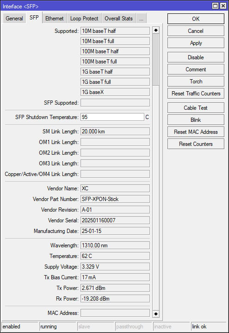Click the link ok status
Image resolution: width=229 pixels, height=333 pixels.
pyautogui.click(x=209, y=327)
